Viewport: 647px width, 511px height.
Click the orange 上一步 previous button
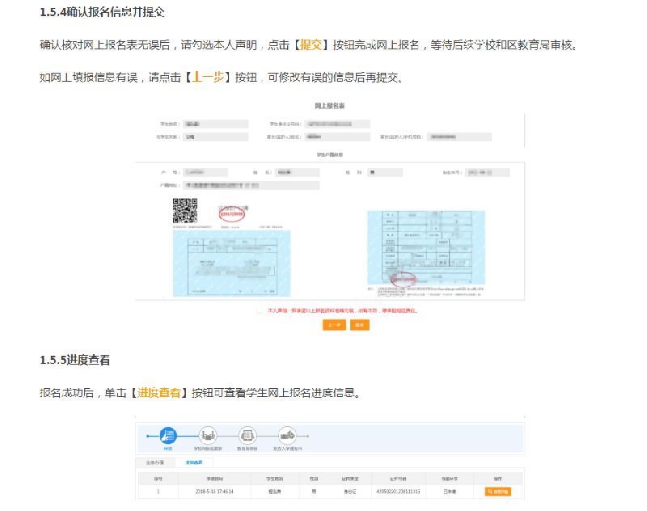click(334, 325)
